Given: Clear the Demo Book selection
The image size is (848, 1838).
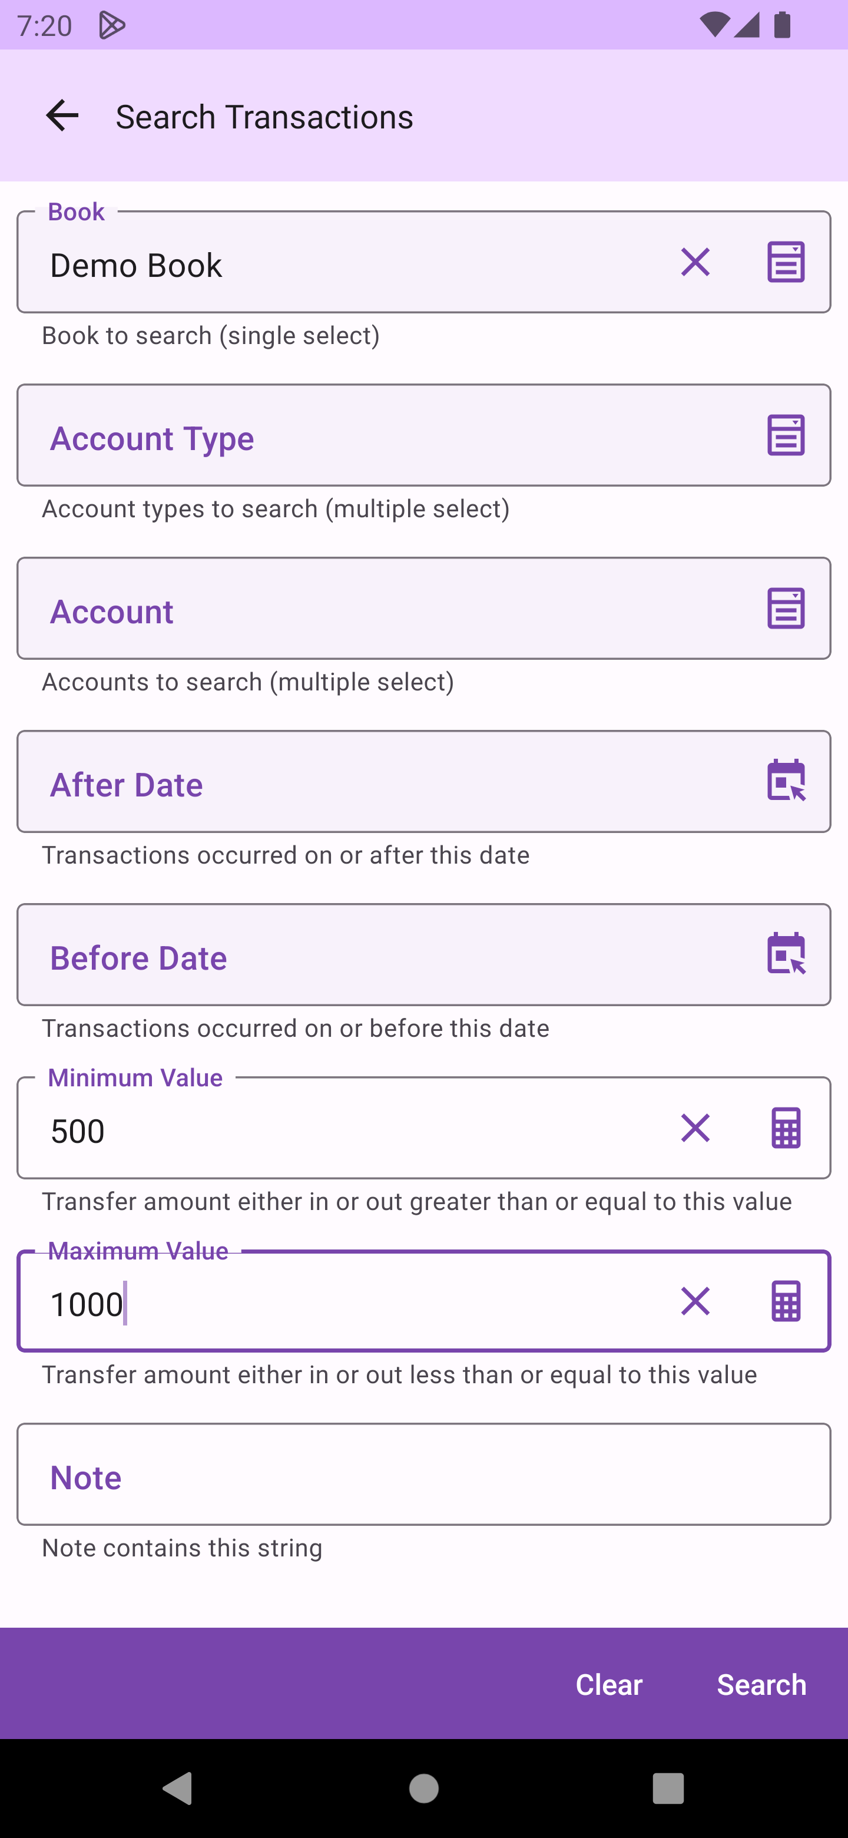Looking at the screenshot, I should pos(695,262).
